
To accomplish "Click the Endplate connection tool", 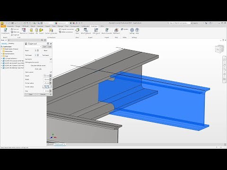I will pyautogui.click(x=31, y=31).
